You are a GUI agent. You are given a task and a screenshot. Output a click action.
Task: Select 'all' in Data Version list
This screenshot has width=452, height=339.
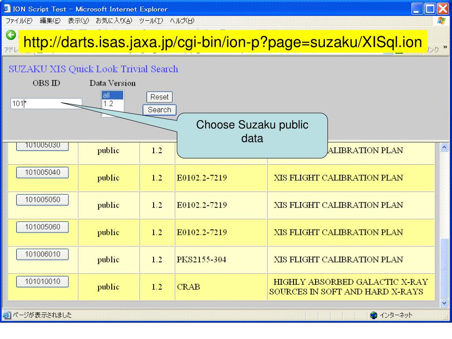(x=113, y=95)
